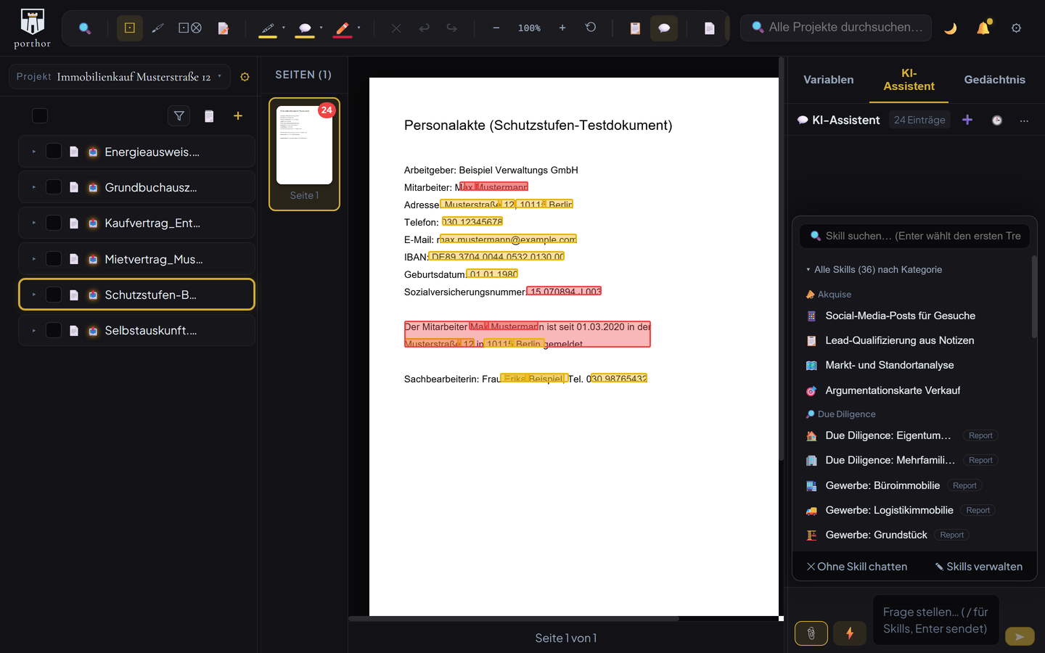Click the porthor logo
The height and width of the screenshot is (653, 1045).
pos(32,28)
